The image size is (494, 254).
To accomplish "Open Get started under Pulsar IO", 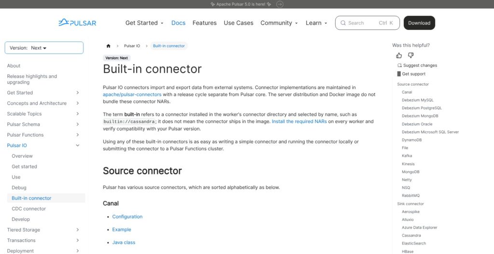I will [24, 166].
